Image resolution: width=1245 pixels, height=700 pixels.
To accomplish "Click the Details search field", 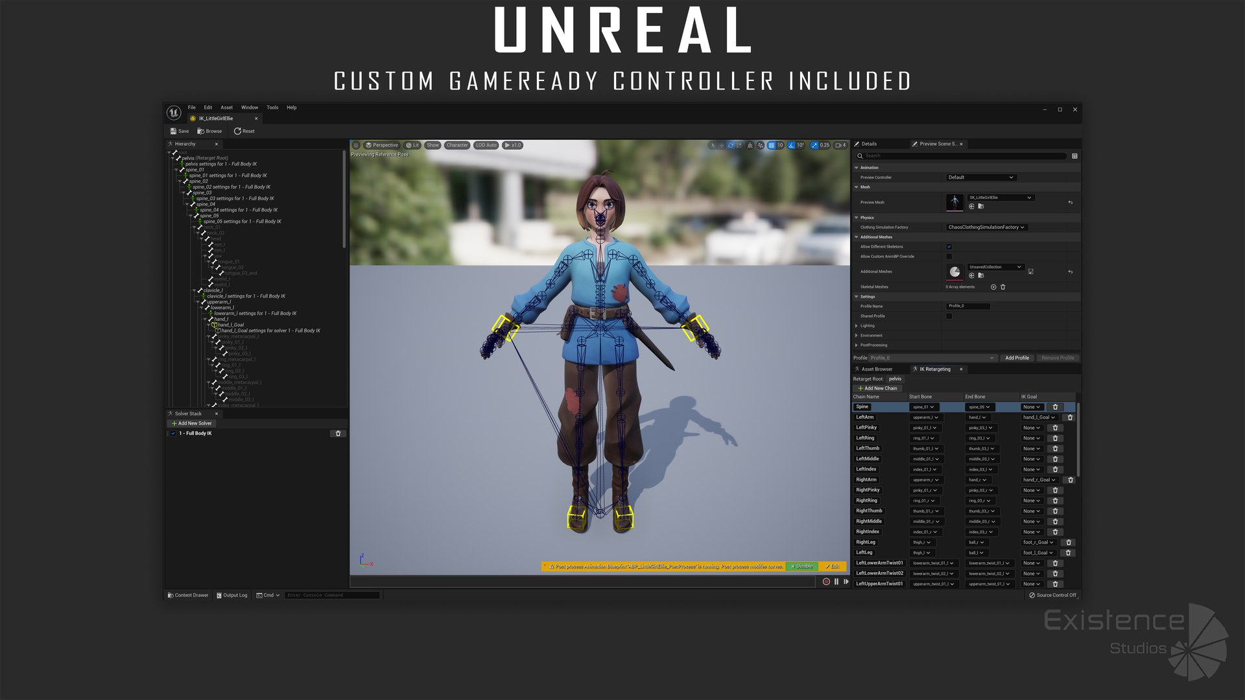I will (x=961, y=156).
